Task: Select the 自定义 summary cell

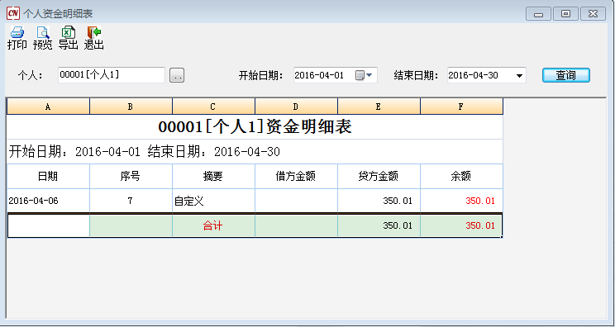Action: (x=214, y=201)
